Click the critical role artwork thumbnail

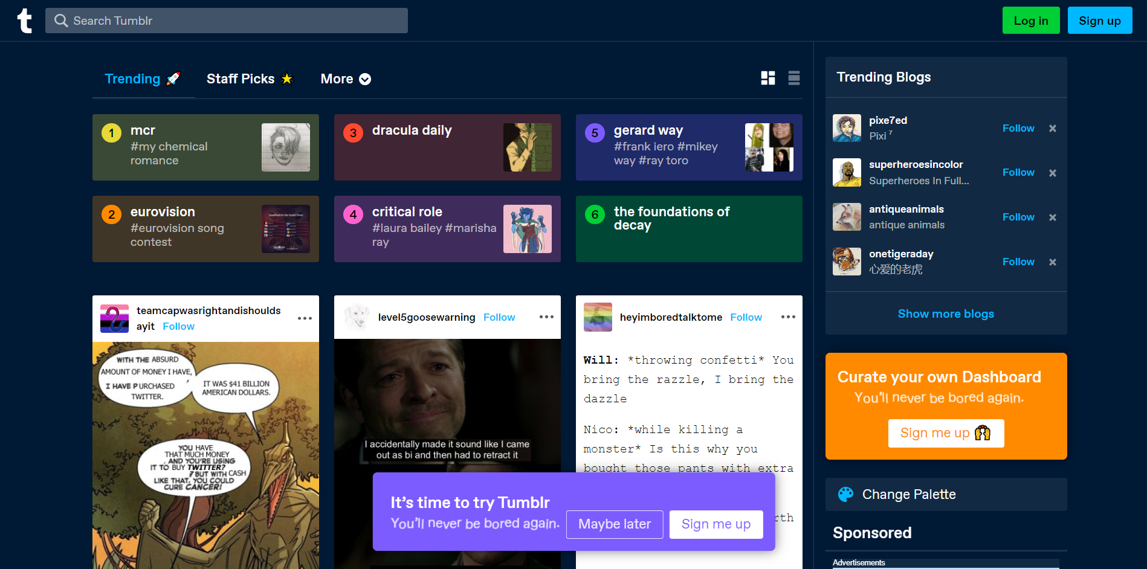click(528, 229)
